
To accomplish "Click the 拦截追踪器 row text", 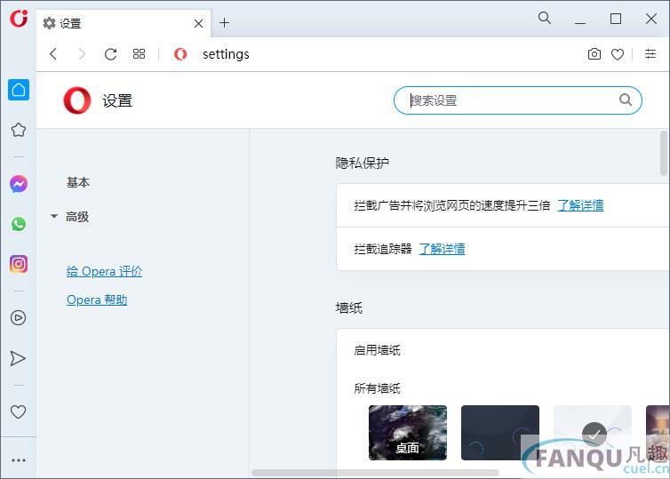I will pyautogui.click(x=383, y=249).
